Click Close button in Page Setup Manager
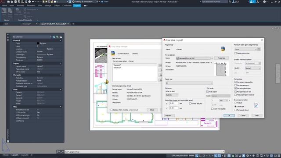The width and height of the screenshot is (281, 158). [152, 110]
